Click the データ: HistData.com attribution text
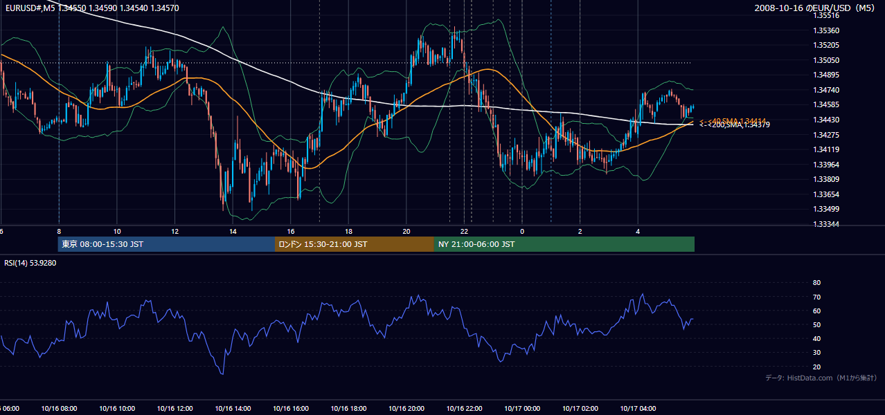Image resolution: width=885 pixels, height=415 pixels. 821,378
